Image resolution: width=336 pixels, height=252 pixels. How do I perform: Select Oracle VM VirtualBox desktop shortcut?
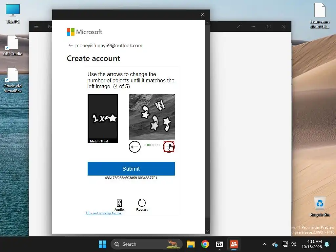point(13,80)
